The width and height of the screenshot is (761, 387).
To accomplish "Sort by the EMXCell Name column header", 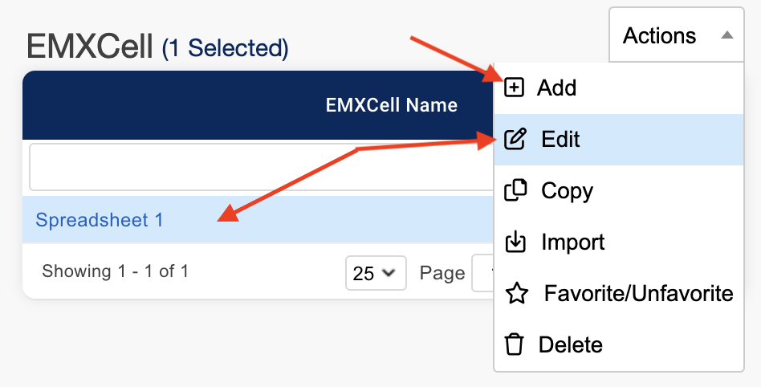I will (391, 105).
